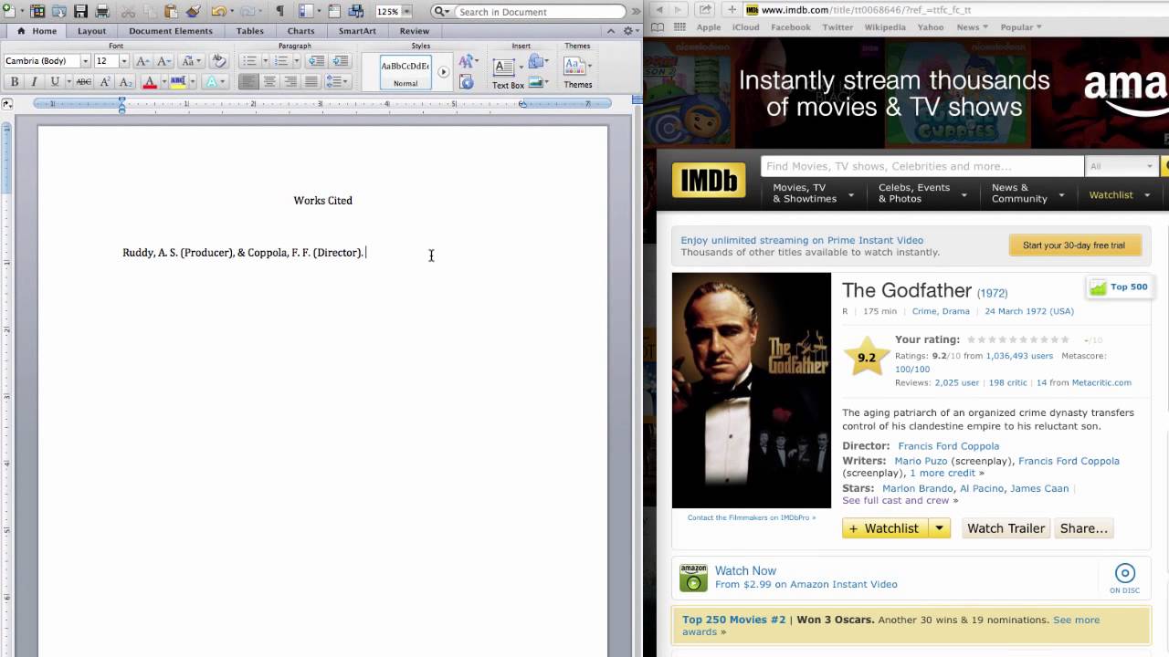Open the Popular bookmarks dropdown in browser
Screen dimensions: 1169x657
1022,27
